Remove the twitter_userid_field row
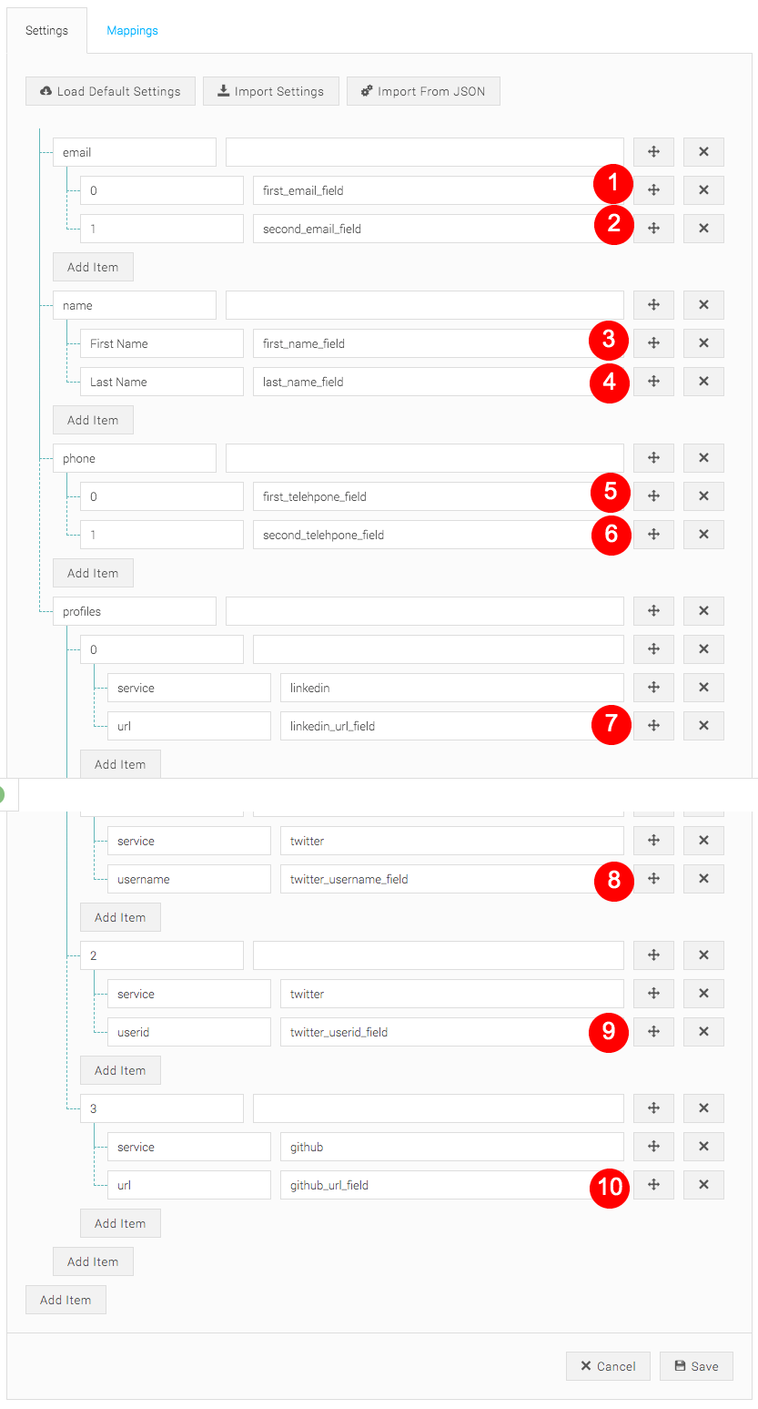 pyautogui.click(x=703, y=1032)
